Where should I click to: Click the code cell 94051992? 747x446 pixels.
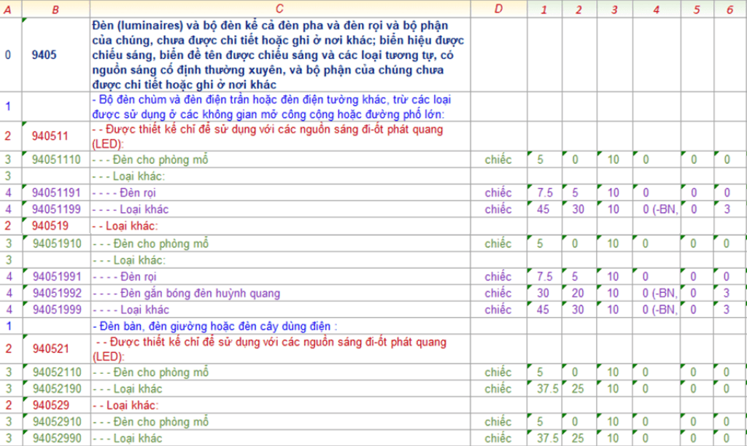tap(57, 293)
